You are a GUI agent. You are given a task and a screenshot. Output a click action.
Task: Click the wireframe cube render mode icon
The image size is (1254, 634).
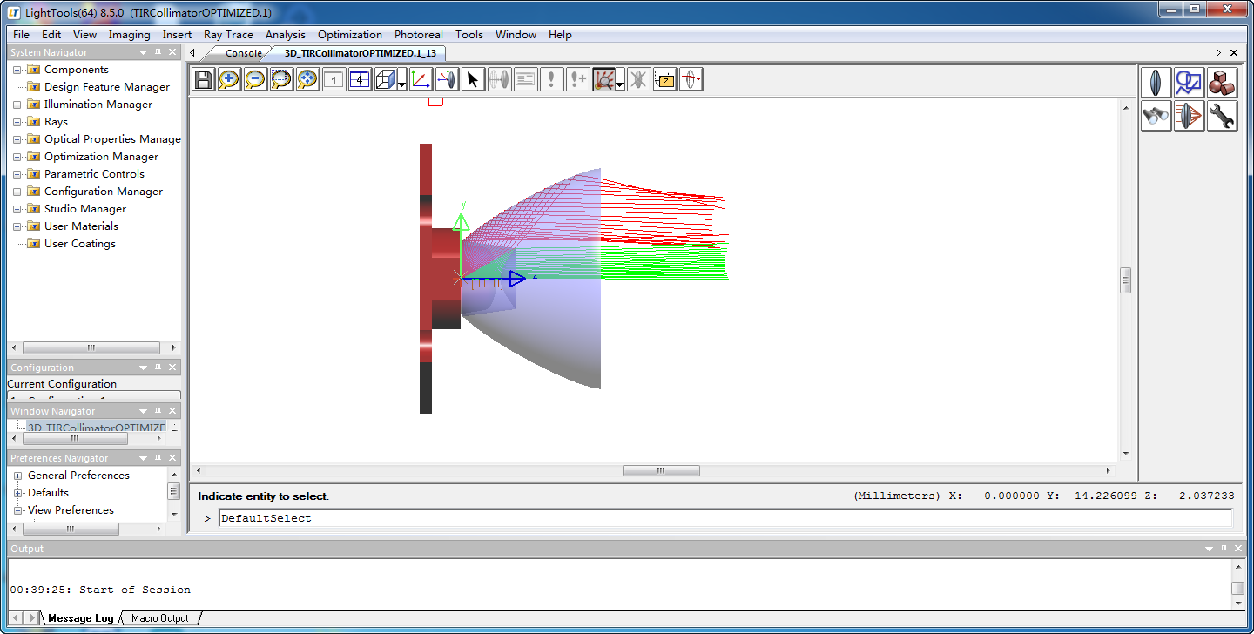click(386, 80)
